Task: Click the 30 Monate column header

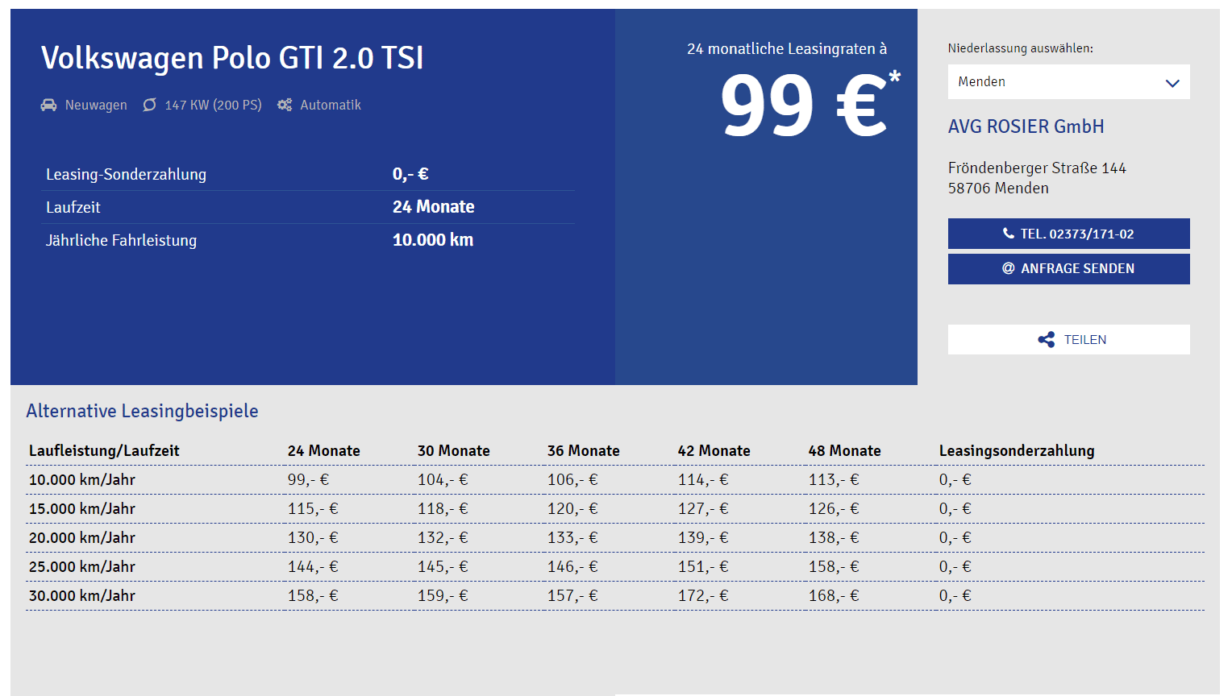Action: (x=454, y=451)
